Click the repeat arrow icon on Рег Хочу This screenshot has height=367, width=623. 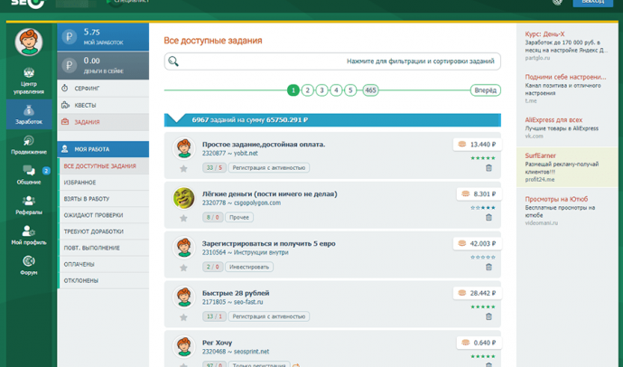point(296,365)
